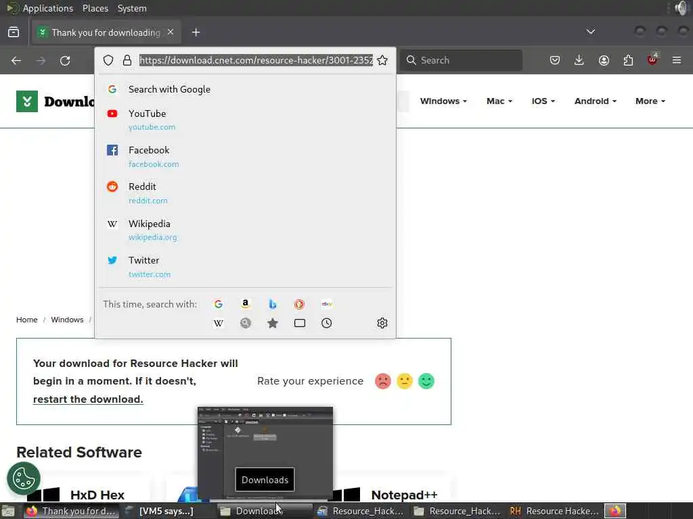This screenshot has width=693, height=519.
Task: Rate experience with yellow neutral face
Action: click(x=405, y=381)
